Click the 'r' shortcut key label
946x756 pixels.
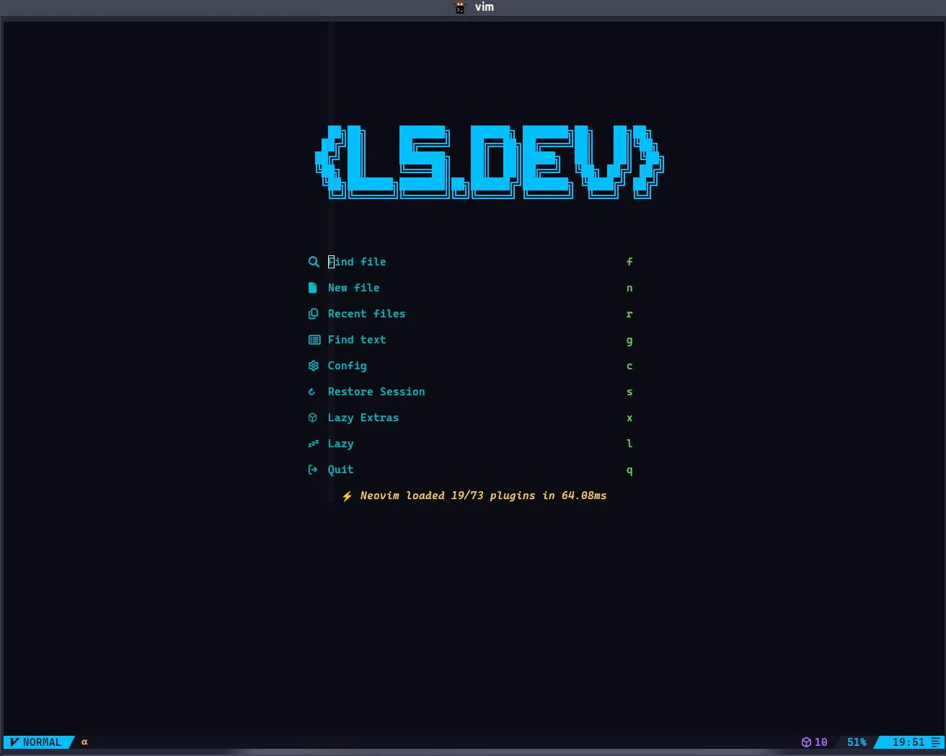629,314
